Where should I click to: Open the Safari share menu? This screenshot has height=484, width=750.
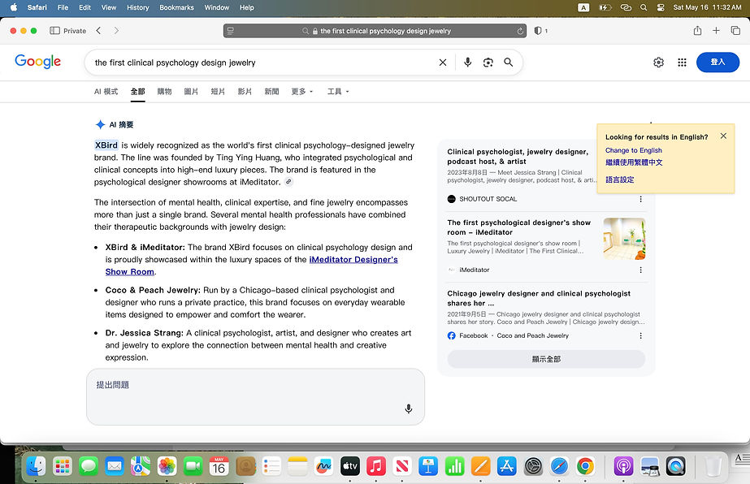tap(697, 31)
